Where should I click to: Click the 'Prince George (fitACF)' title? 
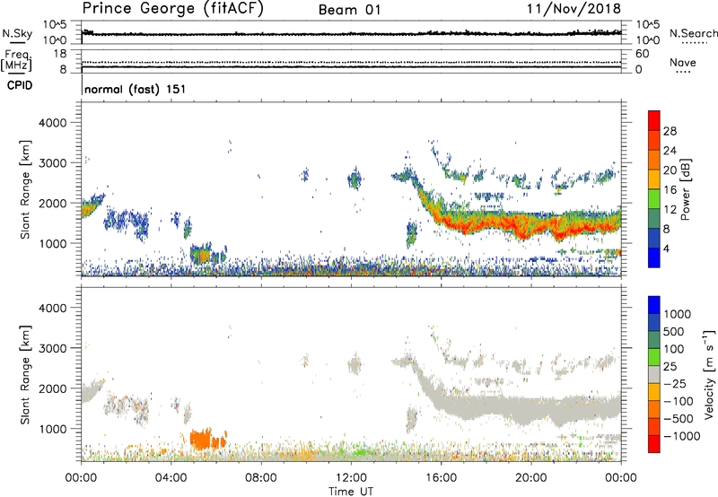(172, 8)
